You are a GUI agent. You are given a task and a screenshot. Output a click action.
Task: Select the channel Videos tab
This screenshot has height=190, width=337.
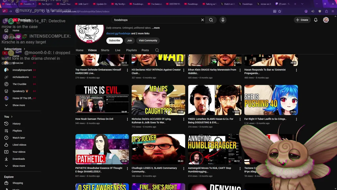point(92,50)
